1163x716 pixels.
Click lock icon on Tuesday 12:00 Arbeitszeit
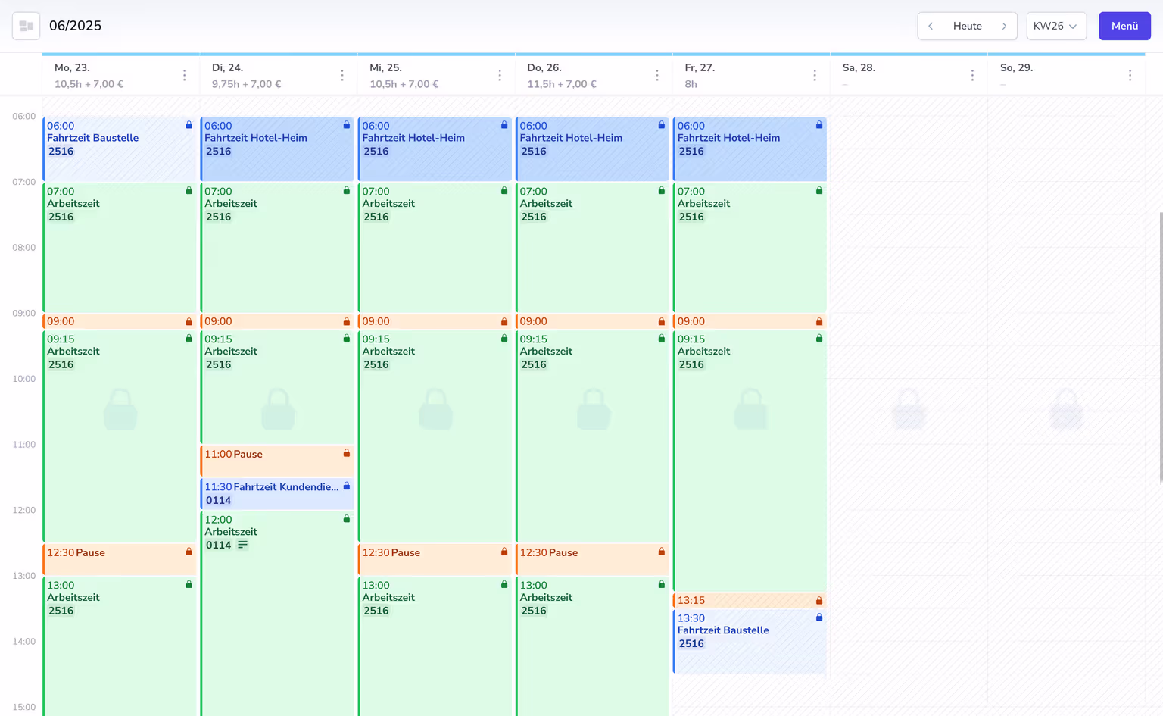(346, 519)
